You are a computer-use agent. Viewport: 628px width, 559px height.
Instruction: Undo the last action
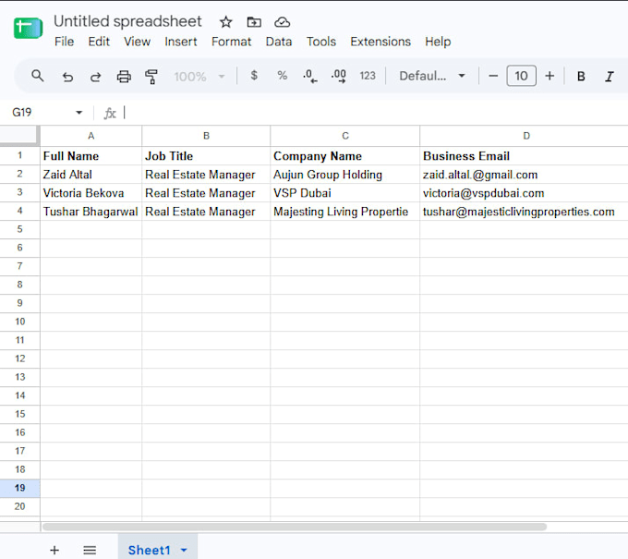click(x=67, y=76)
